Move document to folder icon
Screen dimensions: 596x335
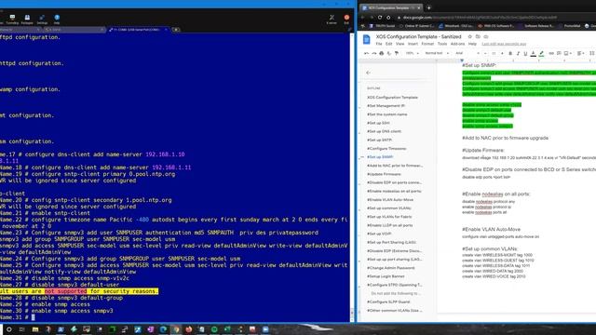tap(478, 36)
